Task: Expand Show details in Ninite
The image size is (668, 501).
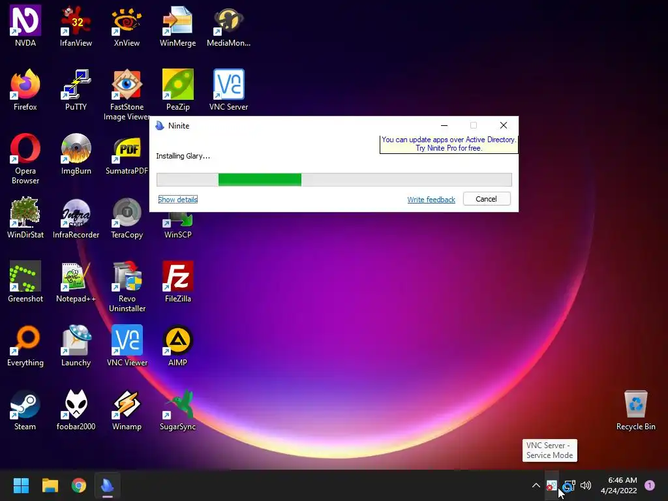Action: point(177,200)
